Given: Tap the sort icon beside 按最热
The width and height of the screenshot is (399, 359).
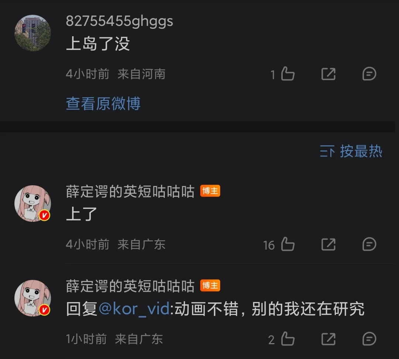Looking at the screenshot, I should tap(327, 151).
